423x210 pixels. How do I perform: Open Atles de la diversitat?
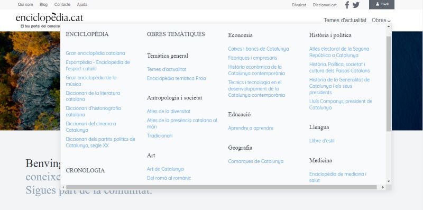pos(169,111)
